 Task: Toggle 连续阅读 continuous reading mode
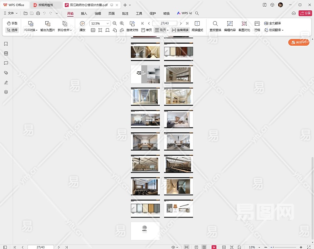(x=180, y=30)
